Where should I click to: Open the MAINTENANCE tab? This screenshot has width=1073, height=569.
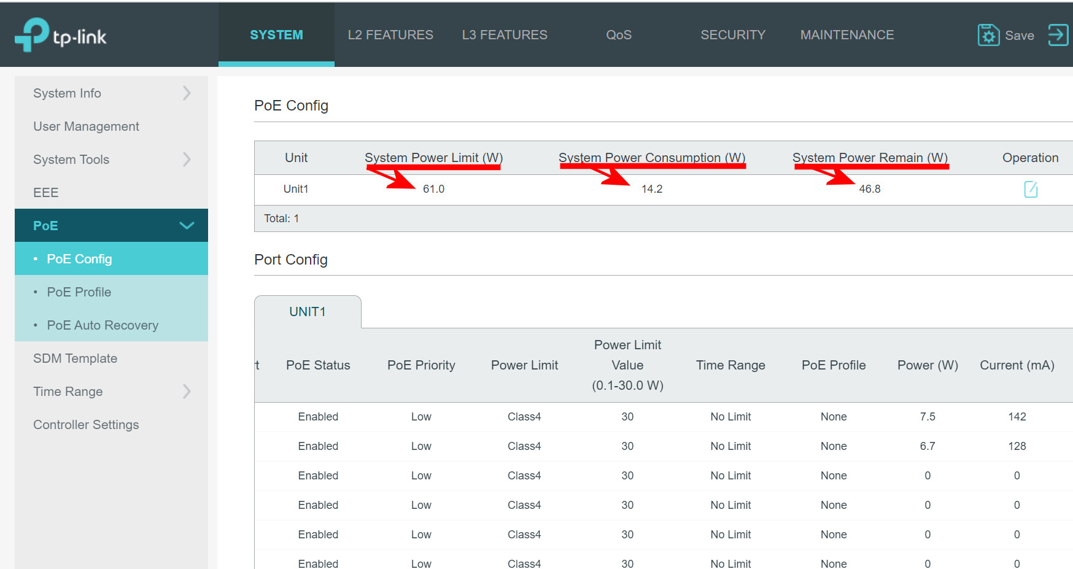coord(847,35)
